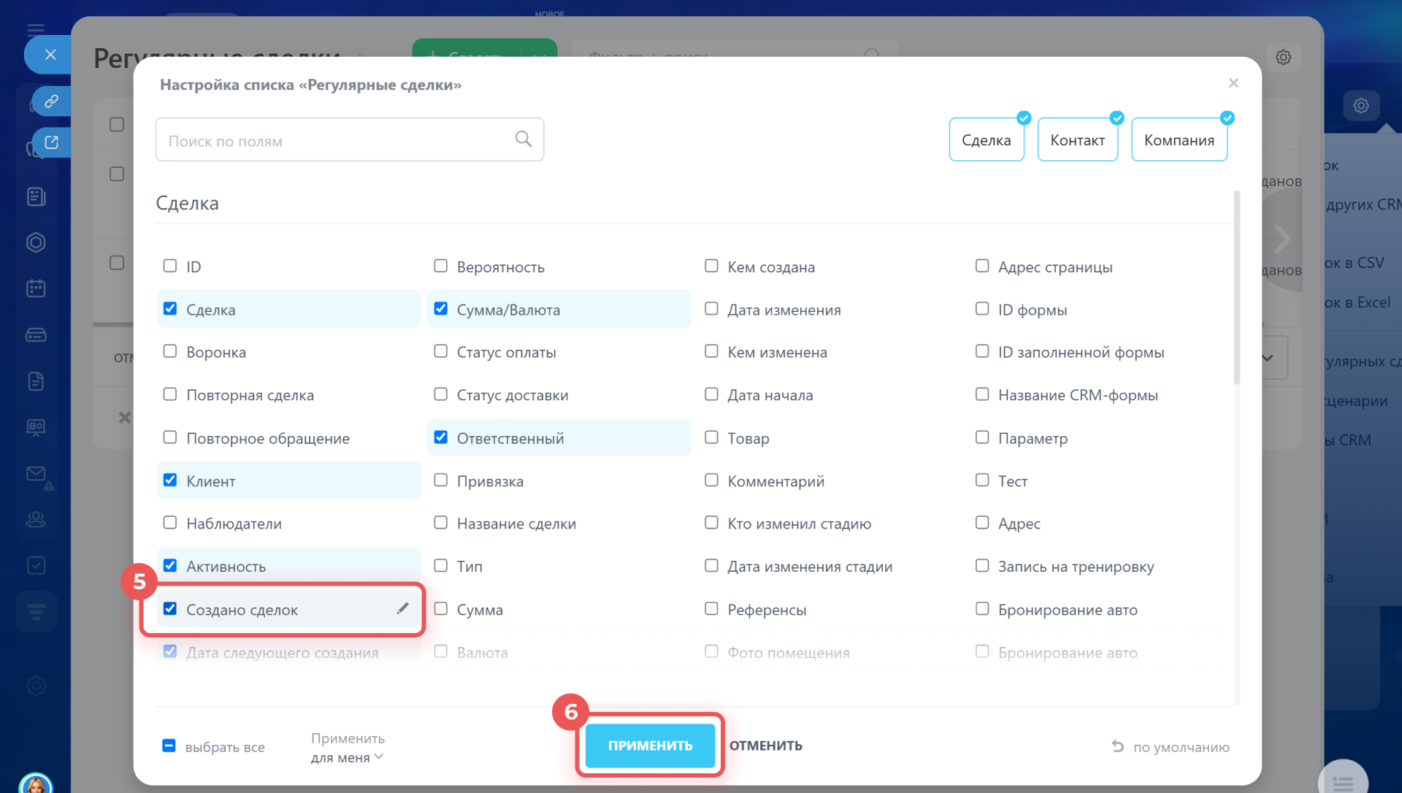The height and width of the screenshot is (793, 1402).
Task: Toggle the выбрать все checkbox
Action: click(169, 746)
